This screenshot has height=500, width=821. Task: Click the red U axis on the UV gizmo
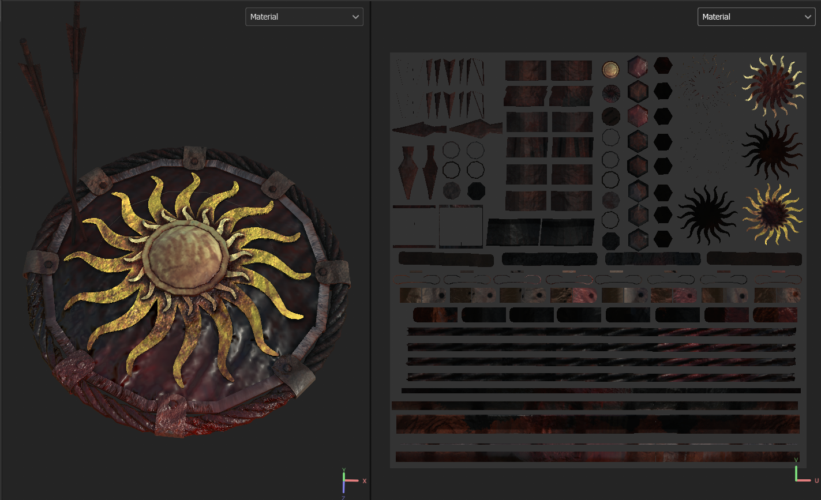point(804,480)
